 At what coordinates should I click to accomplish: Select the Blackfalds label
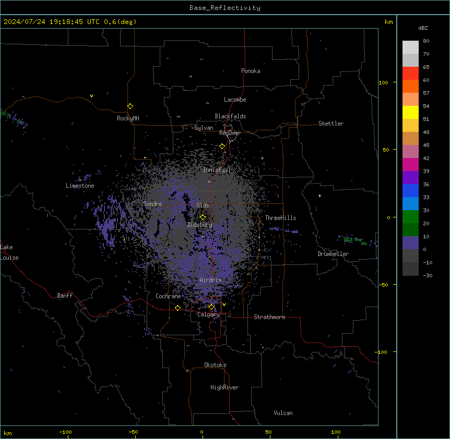(230, 116)
